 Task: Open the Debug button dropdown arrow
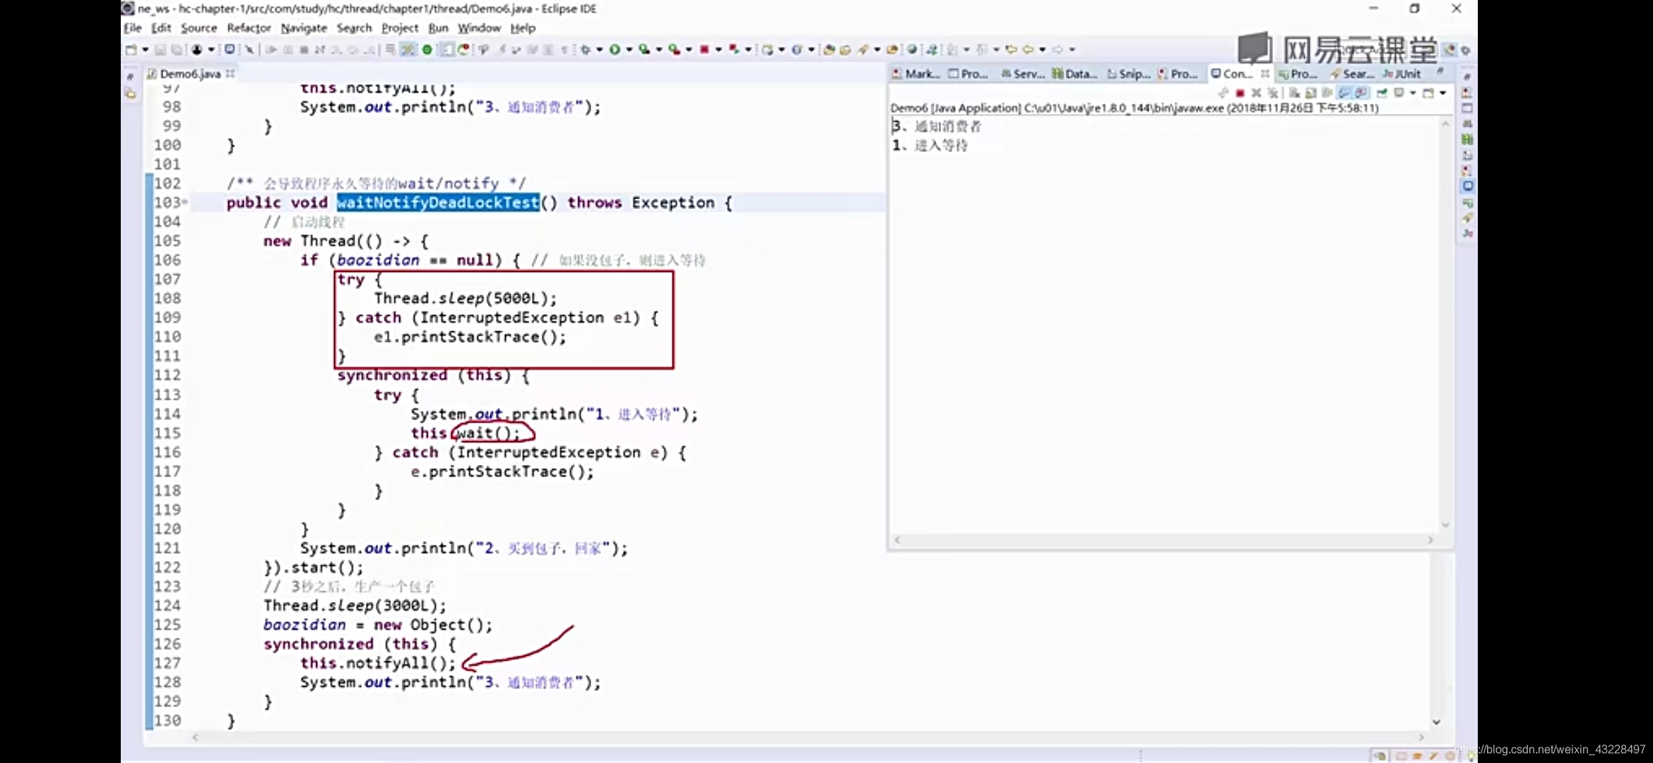[x=599, y=49]
